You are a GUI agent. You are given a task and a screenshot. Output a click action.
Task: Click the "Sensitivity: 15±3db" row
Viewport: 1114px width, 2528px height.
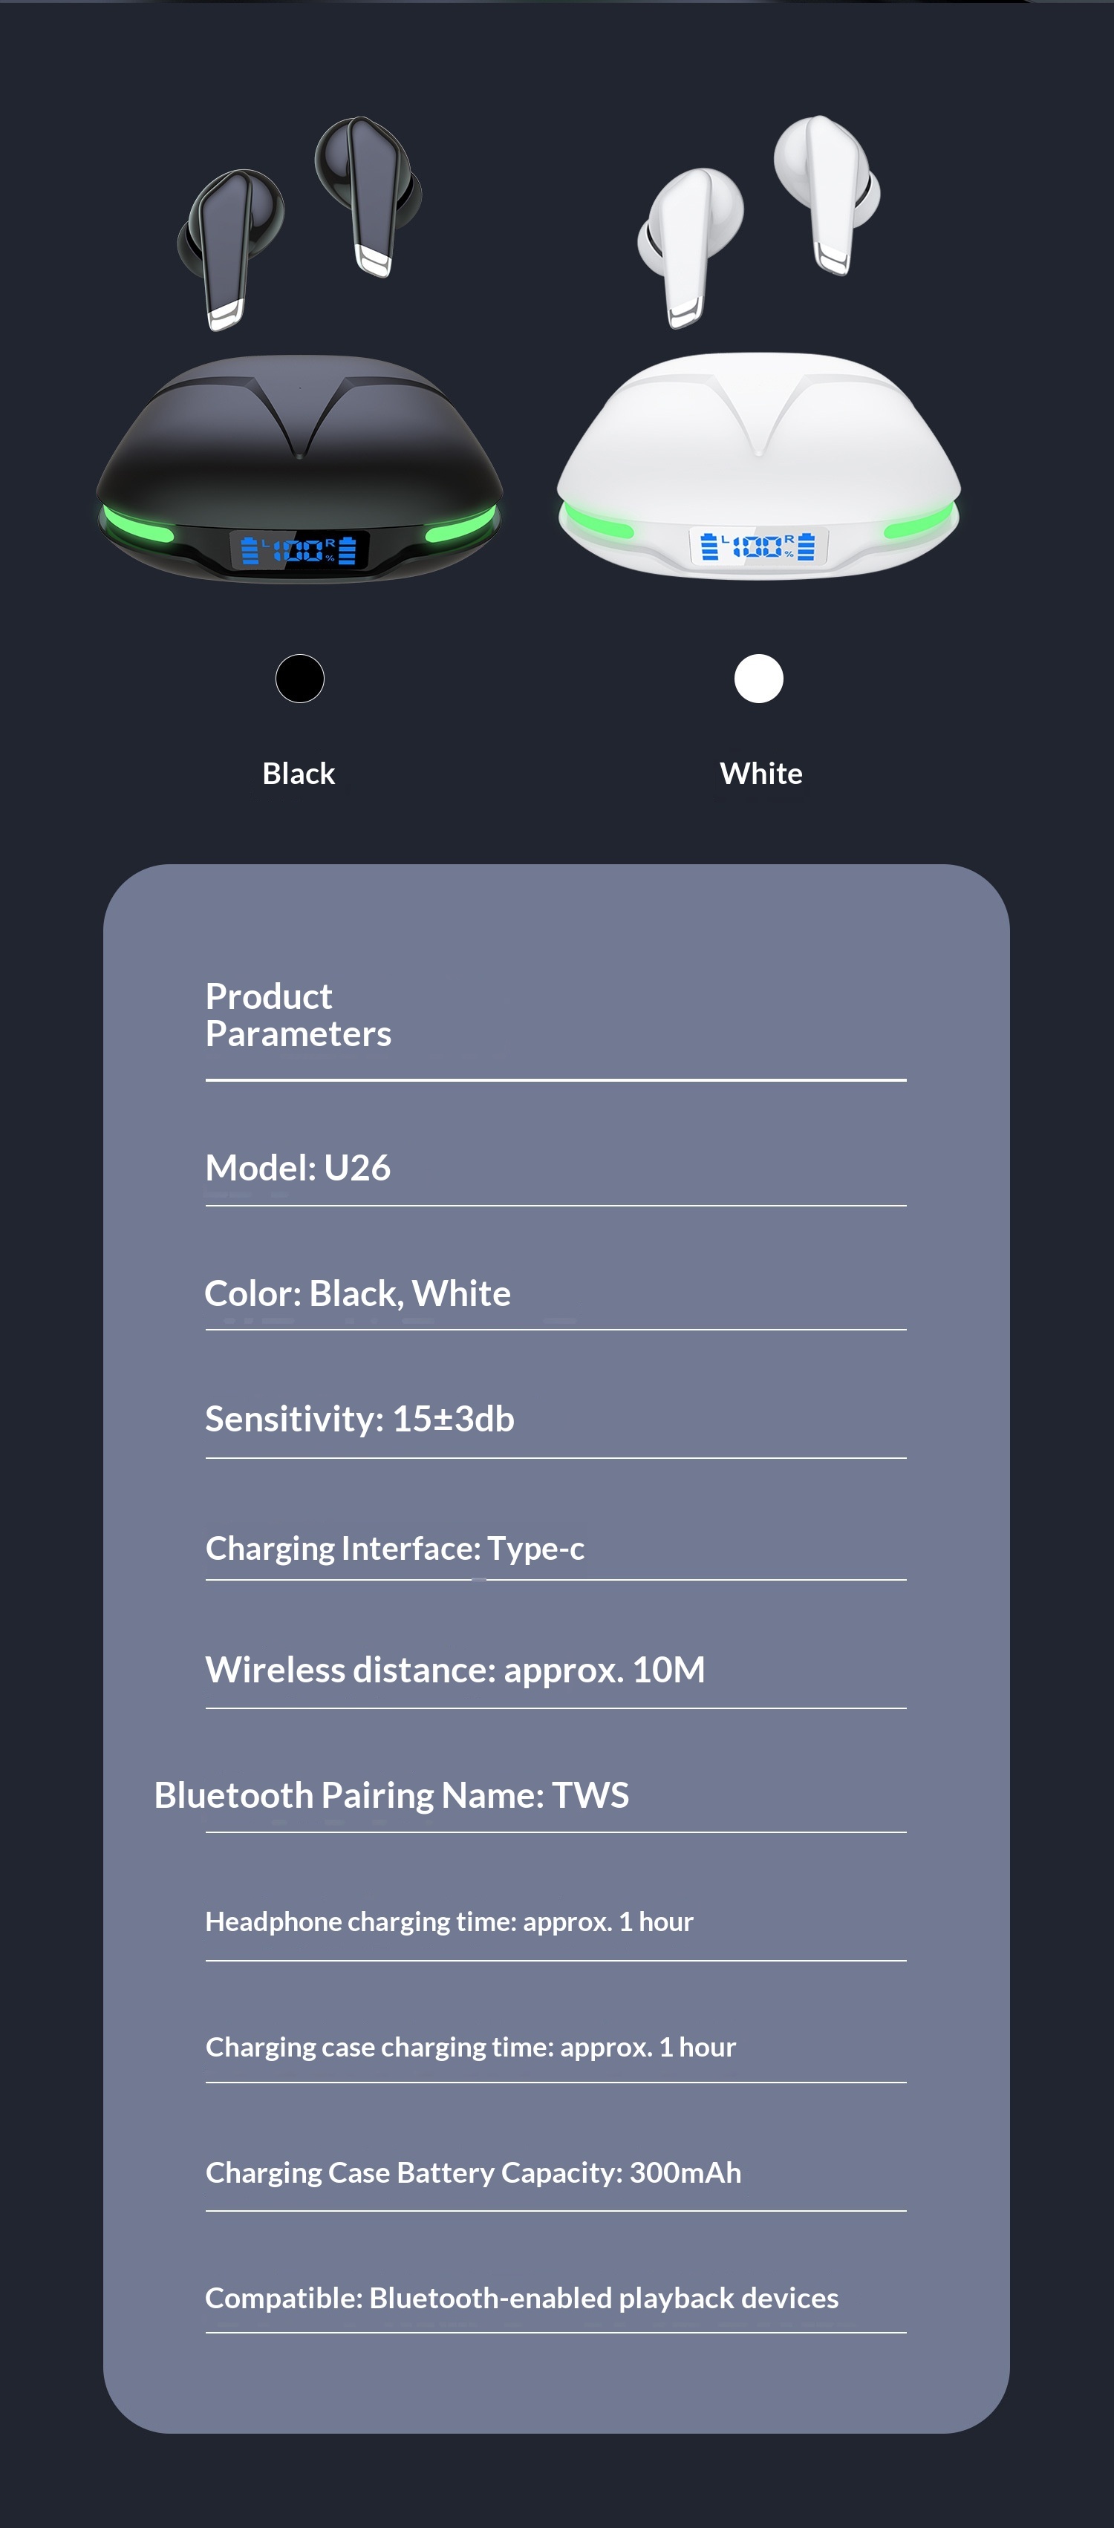point(359,1419)
